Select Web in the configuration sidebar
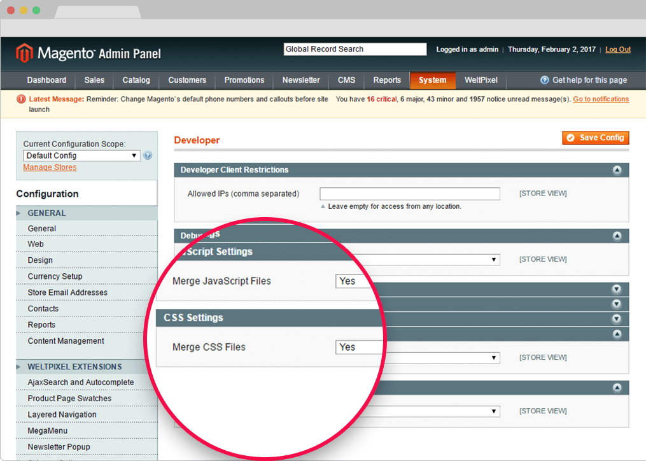 click(87, 244)
